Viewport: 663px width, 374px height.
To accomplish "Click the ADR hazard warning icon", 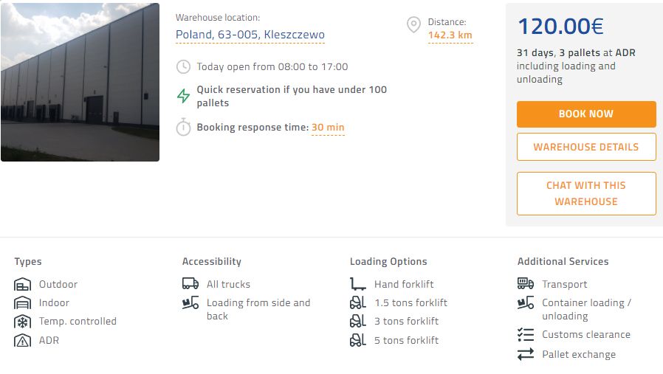I will coord(23,341).
